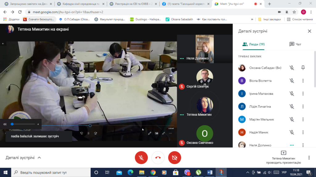The width and height of the screenshot is (316, 177).
Task: Open more options for Віола Віолетта
Action: [x=303, y=81]
